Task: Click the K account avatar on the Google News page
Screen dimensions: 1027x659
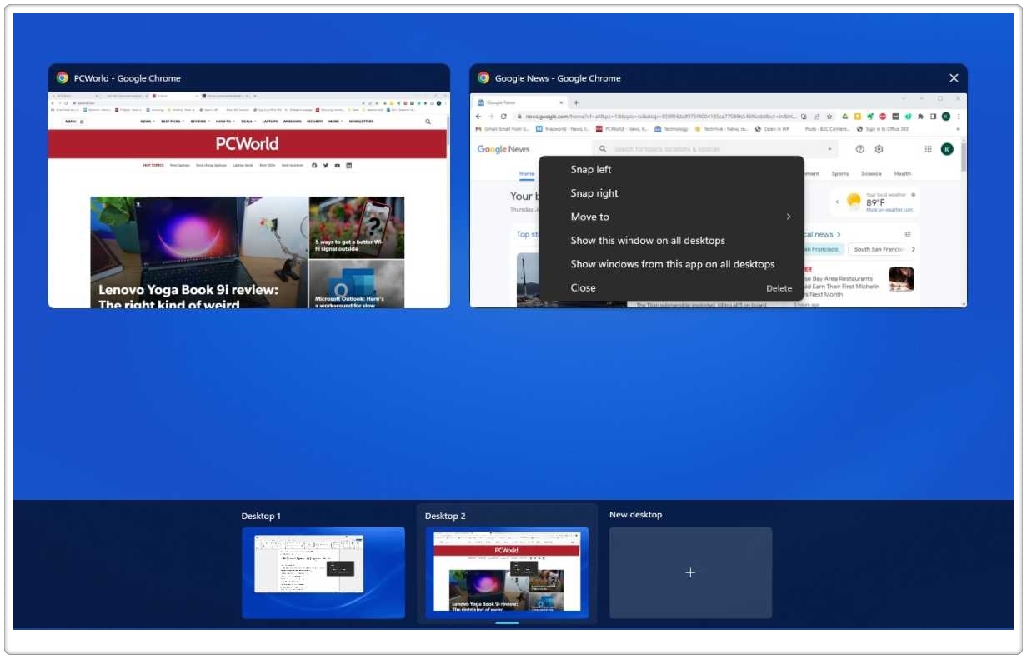Action: point(947,149)
